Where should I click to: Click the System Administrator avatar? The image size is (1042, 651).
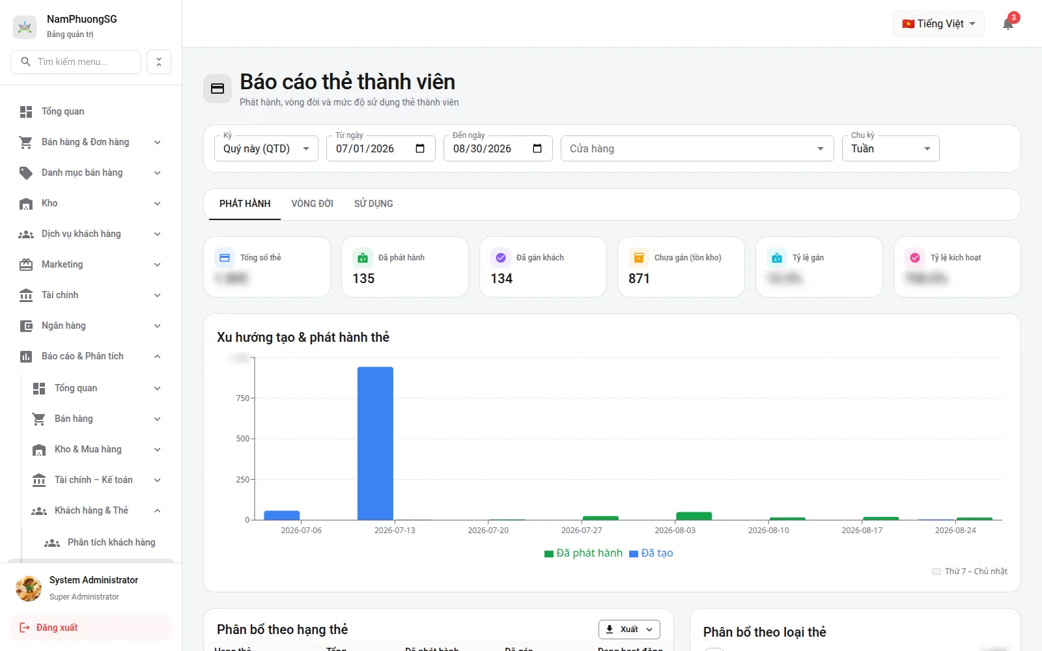29,588
